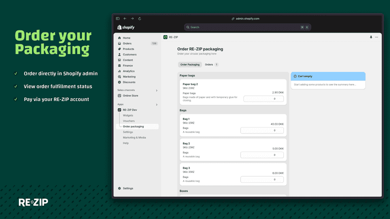Click the Shopify logo
390x219 pixels.
126,27
